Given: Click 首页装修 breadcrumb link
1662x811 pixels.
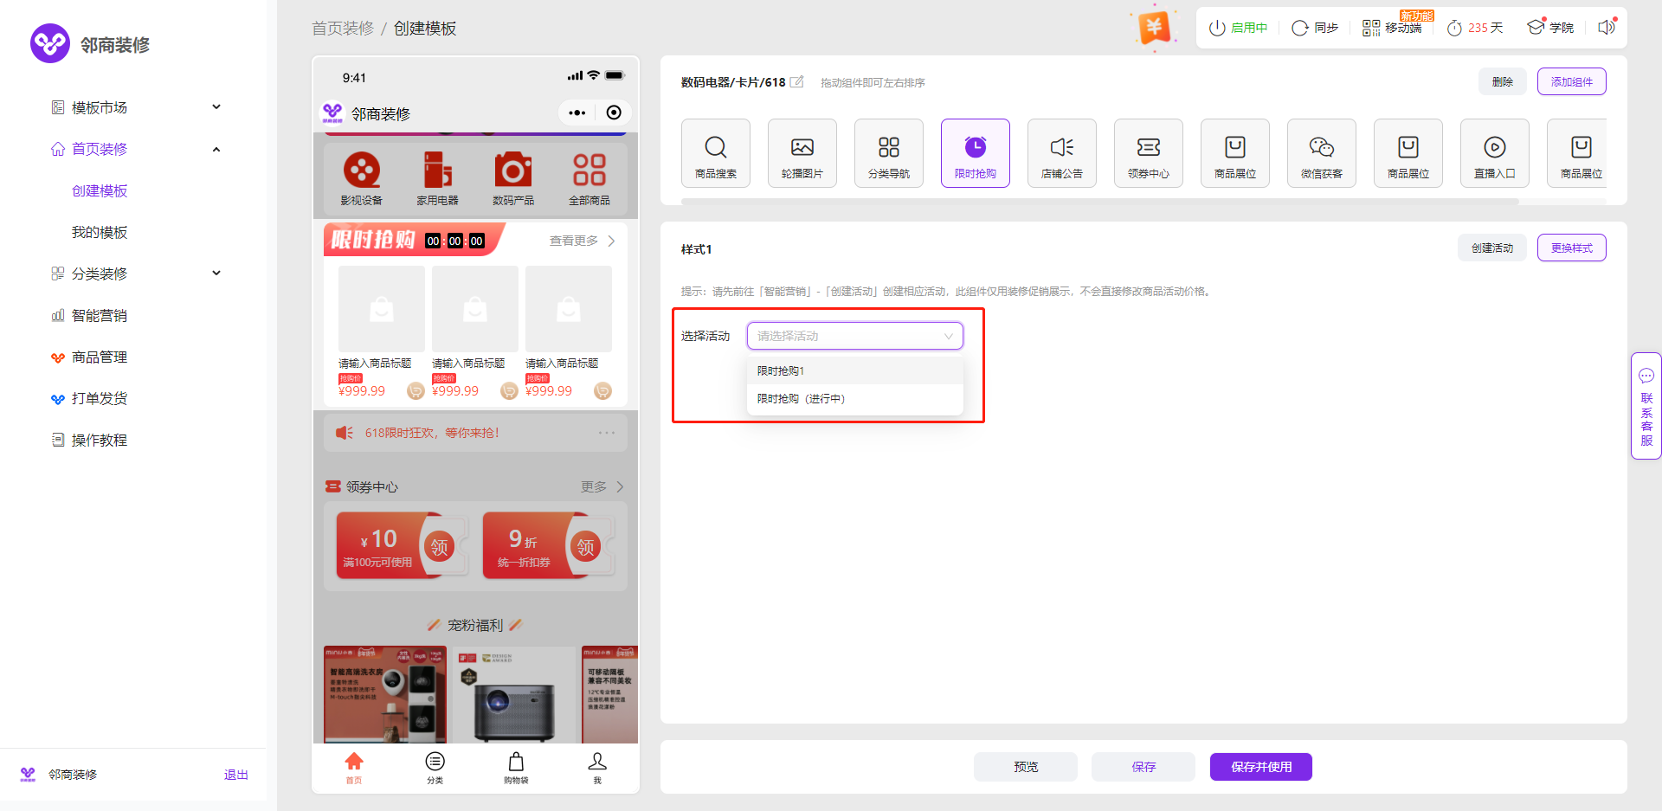Looking at the screenshot, I should pos(343,29).
